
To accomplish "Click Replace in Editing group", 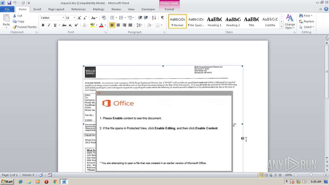I will pyautogui.click(x=306, y=21).
